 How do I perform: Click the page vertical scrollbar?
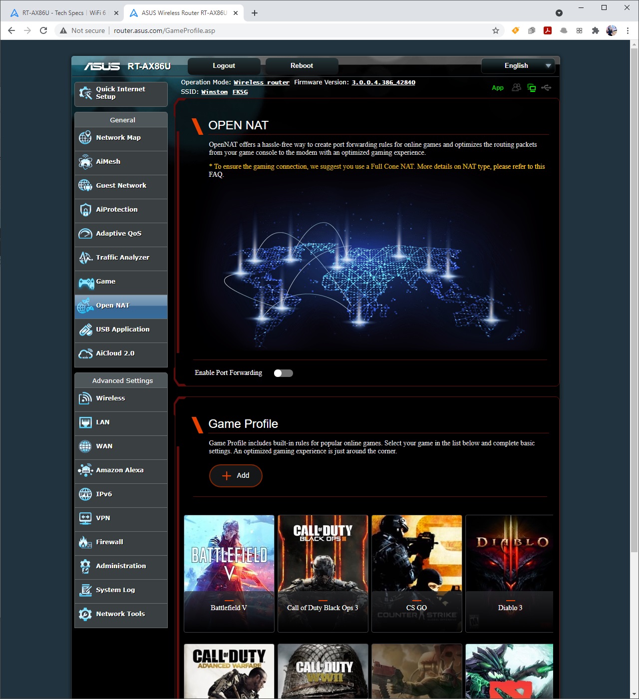coord(634,349)
